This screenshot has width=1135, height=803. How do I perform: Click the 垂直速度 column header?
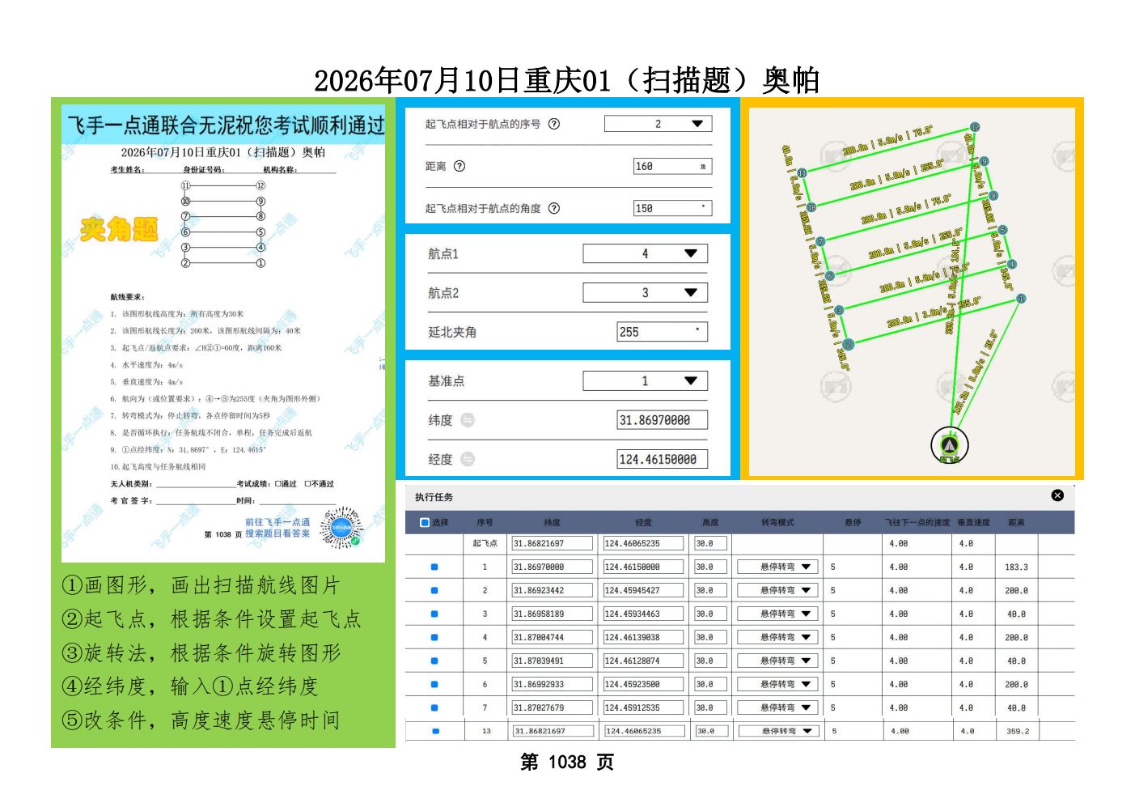tap(974, 523)
